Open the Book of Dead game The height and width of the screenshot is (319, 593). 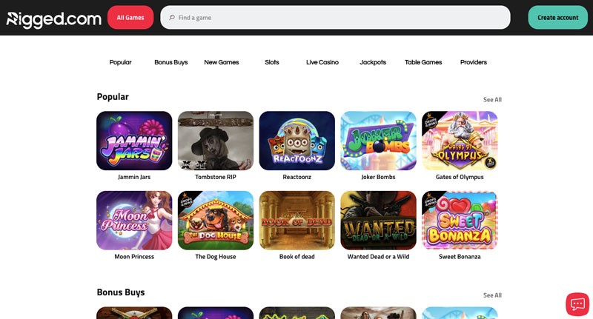(297, 220)
